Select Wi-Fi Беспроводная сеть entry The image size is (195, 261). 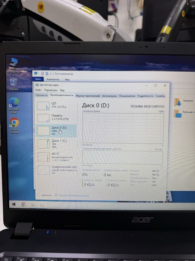56,157
